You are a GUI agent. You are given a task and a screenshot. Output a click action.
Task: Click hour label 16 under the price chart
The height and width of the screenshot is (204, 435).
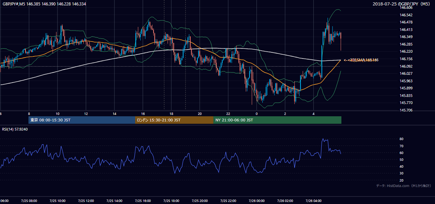[x=143, y=114]
